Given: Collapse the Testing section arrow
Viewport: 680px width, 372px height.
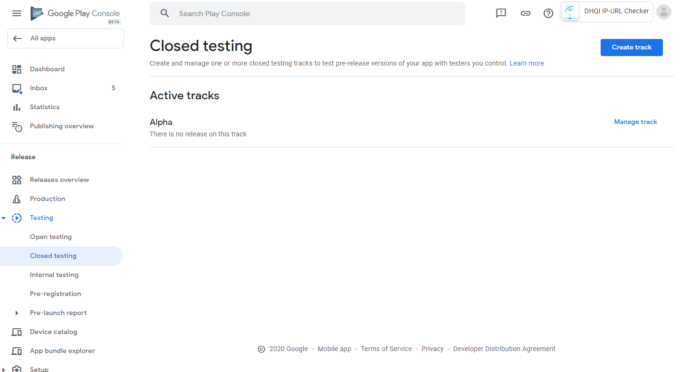Looking at the screenshot, I should click(4, 218).
